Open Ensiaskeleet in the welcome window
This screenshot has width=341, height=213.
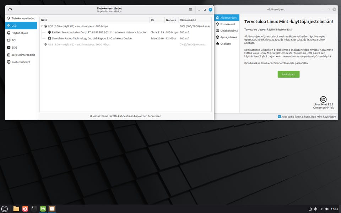(227, 24)
